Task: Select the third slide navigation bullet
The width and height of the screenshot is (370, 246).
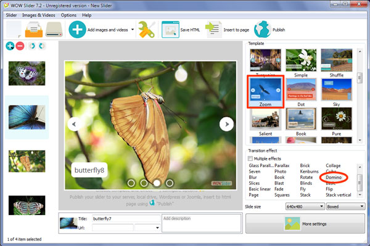Action: 157,183
